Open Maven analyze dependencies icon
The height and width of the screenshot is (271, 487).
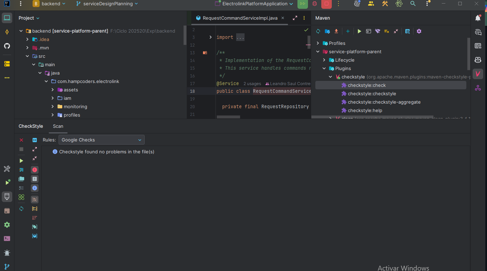pos(407,31)
